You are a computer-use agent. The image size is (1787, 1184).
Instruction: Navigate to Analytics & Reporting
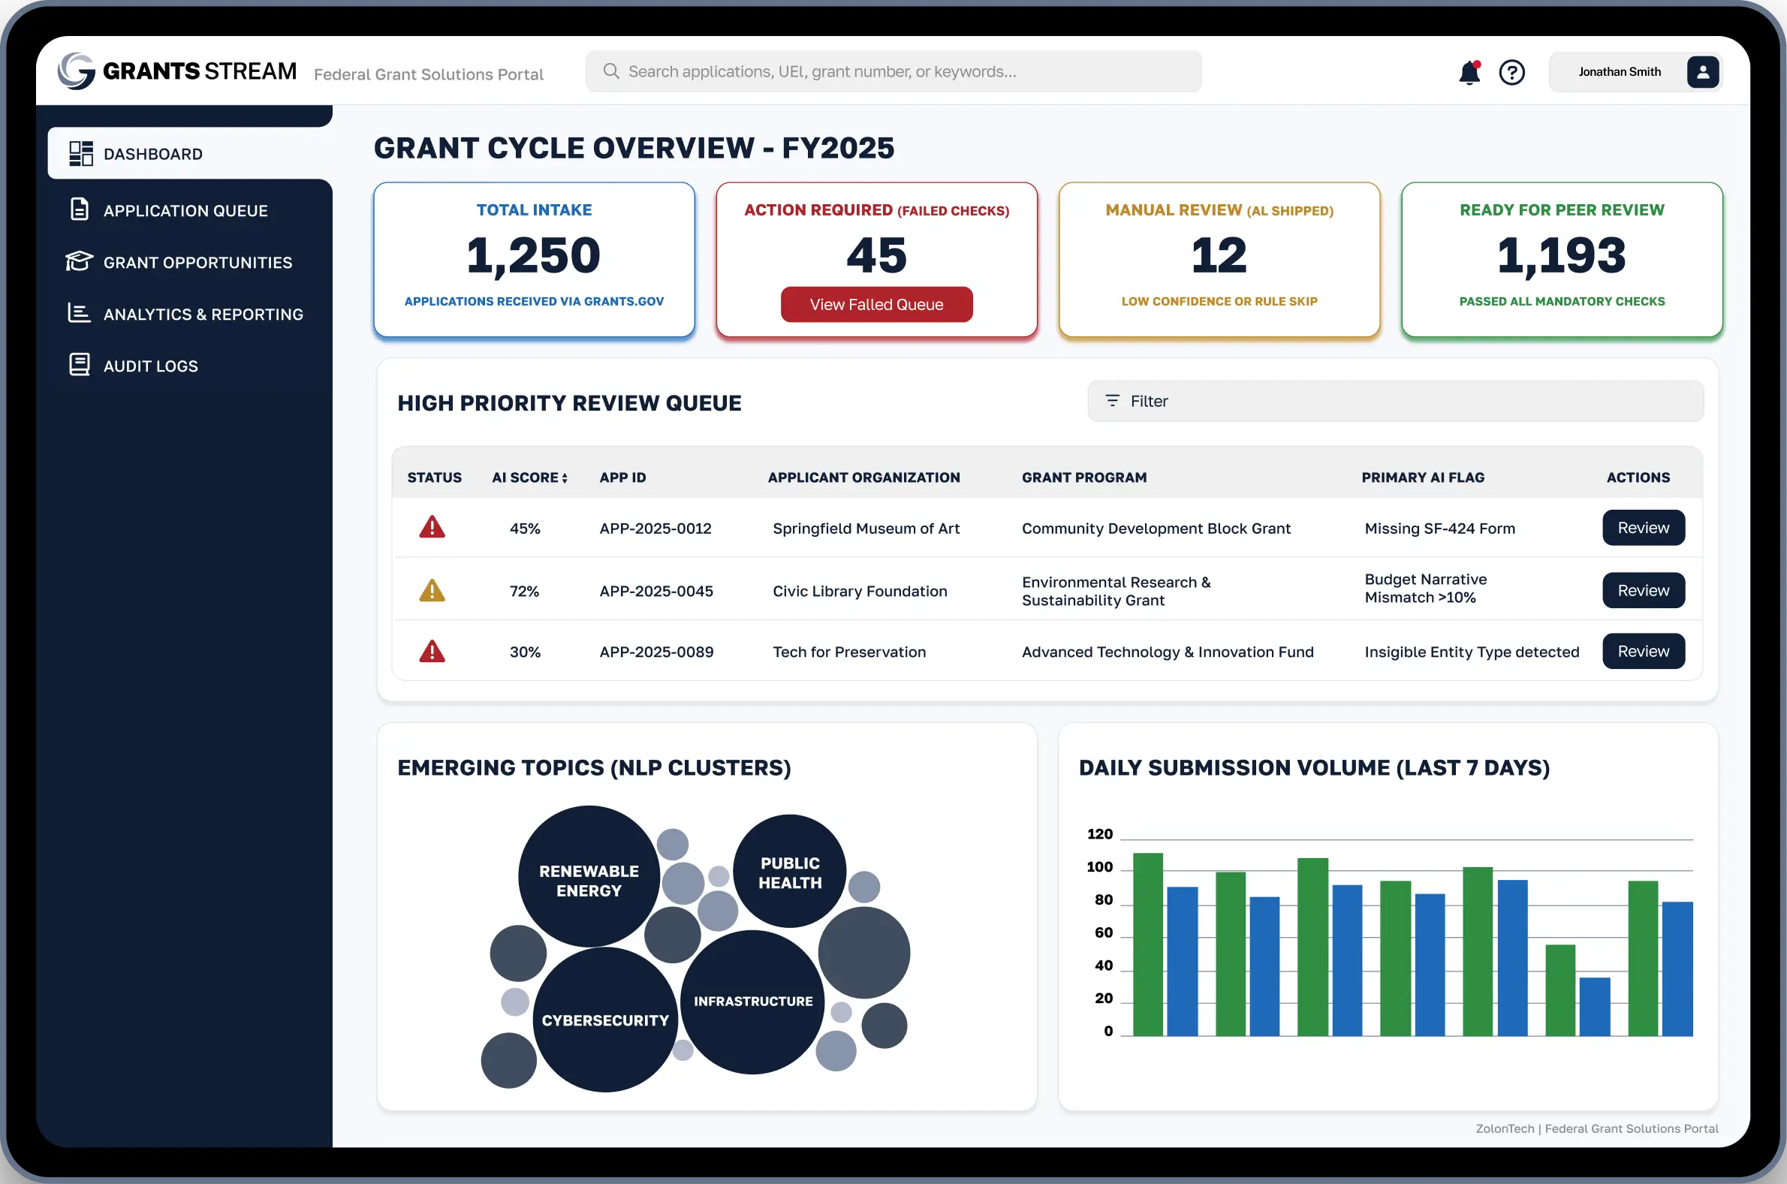[202, 314]
